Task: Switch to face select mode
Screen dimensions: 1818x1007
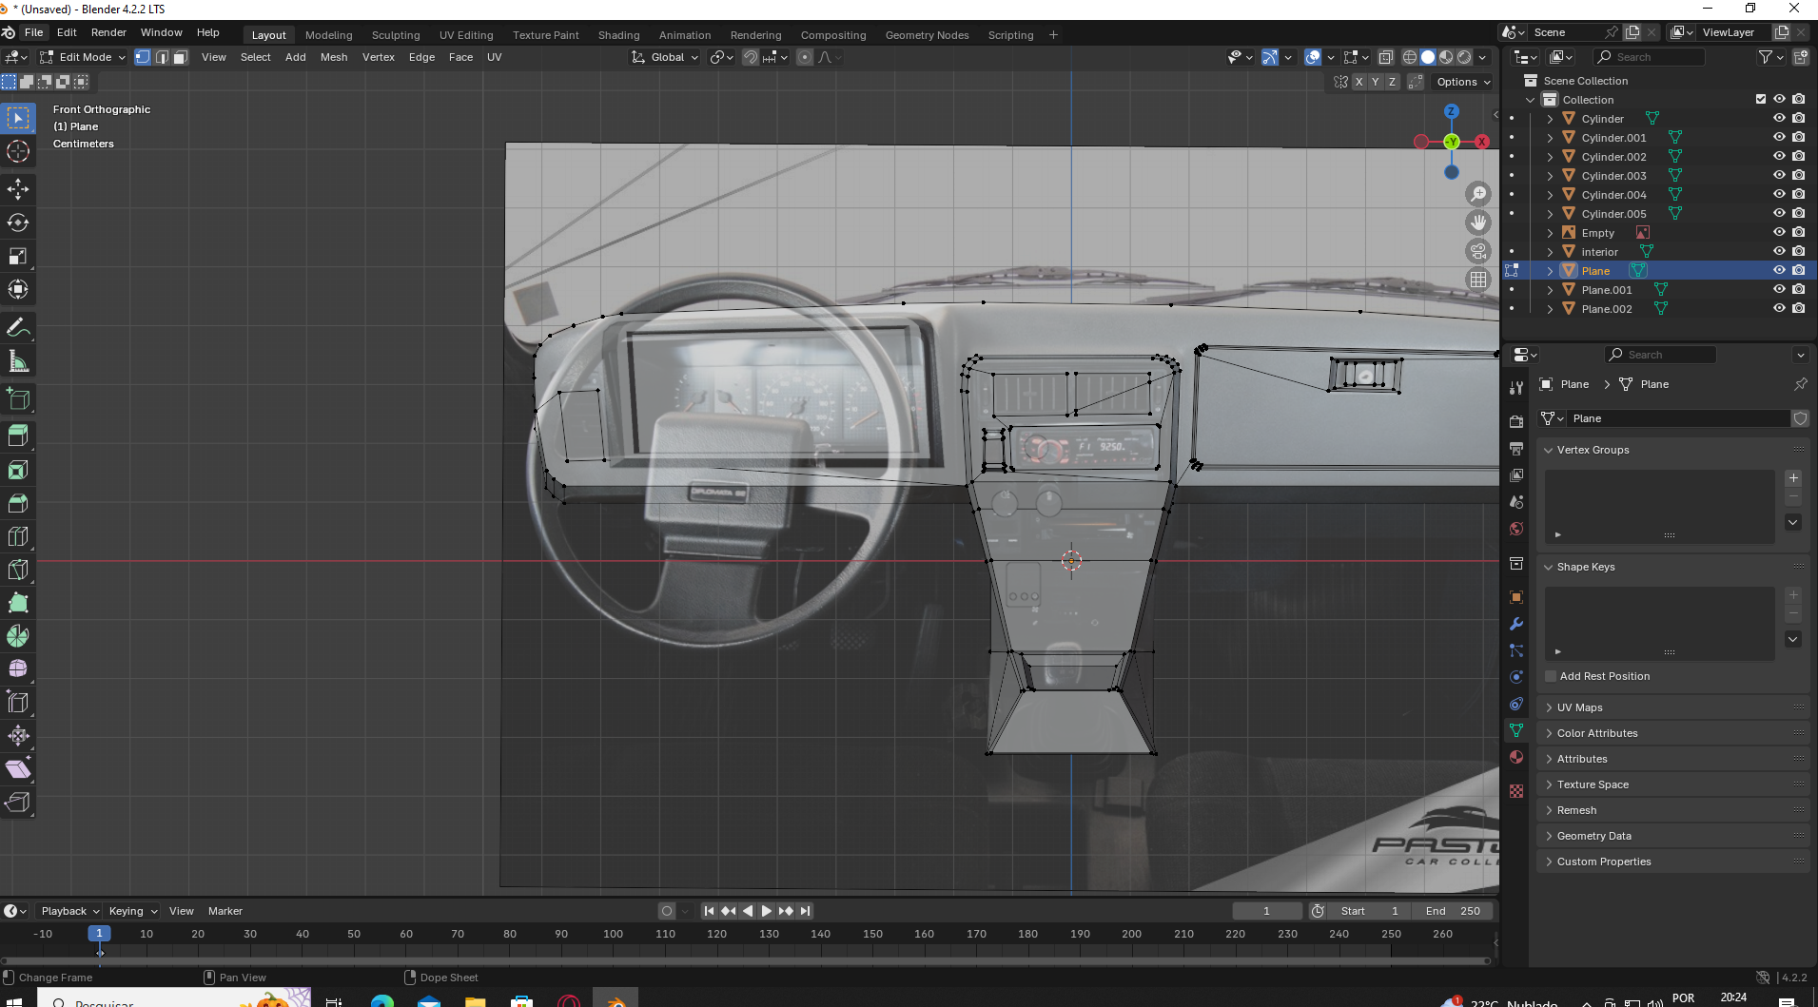Action: coord(180,57)
